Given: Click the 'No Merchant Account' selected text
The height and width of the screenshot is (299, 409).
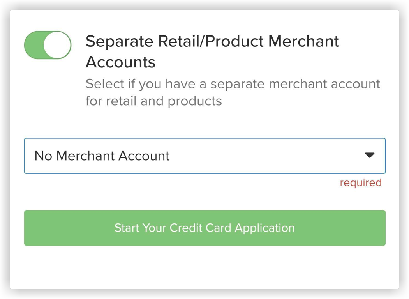Looking at the screenshot, I should (102, 156).
